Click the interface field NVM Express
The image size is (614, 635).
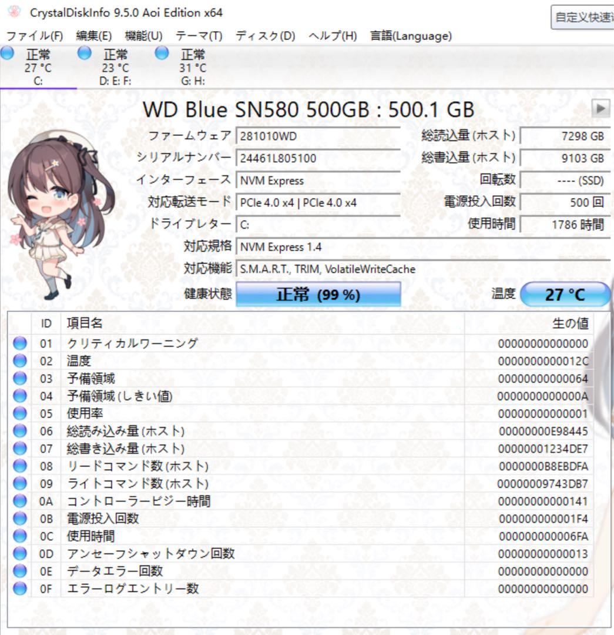318,181
